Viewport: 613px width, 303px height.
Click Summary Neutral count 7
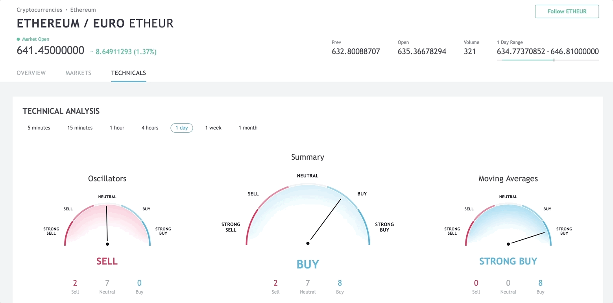tap(308, 283)
